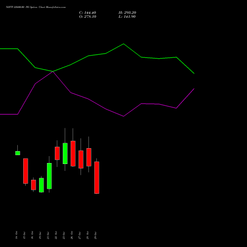
Task: Click the green 23 Oct candlestick body
Action: 65,154
